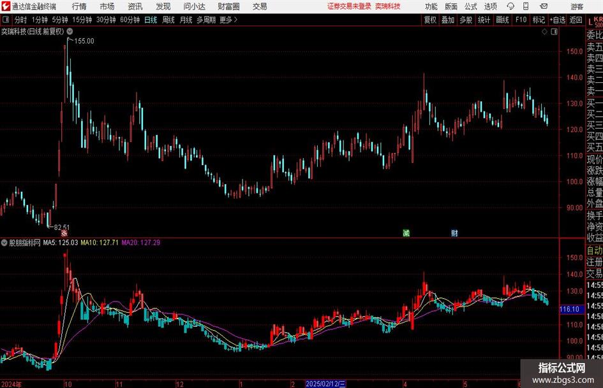This screenshot has width=603, height=388.
Task: Click the 叠加 overlay toolbar button
Action: (x=448, y=20)
